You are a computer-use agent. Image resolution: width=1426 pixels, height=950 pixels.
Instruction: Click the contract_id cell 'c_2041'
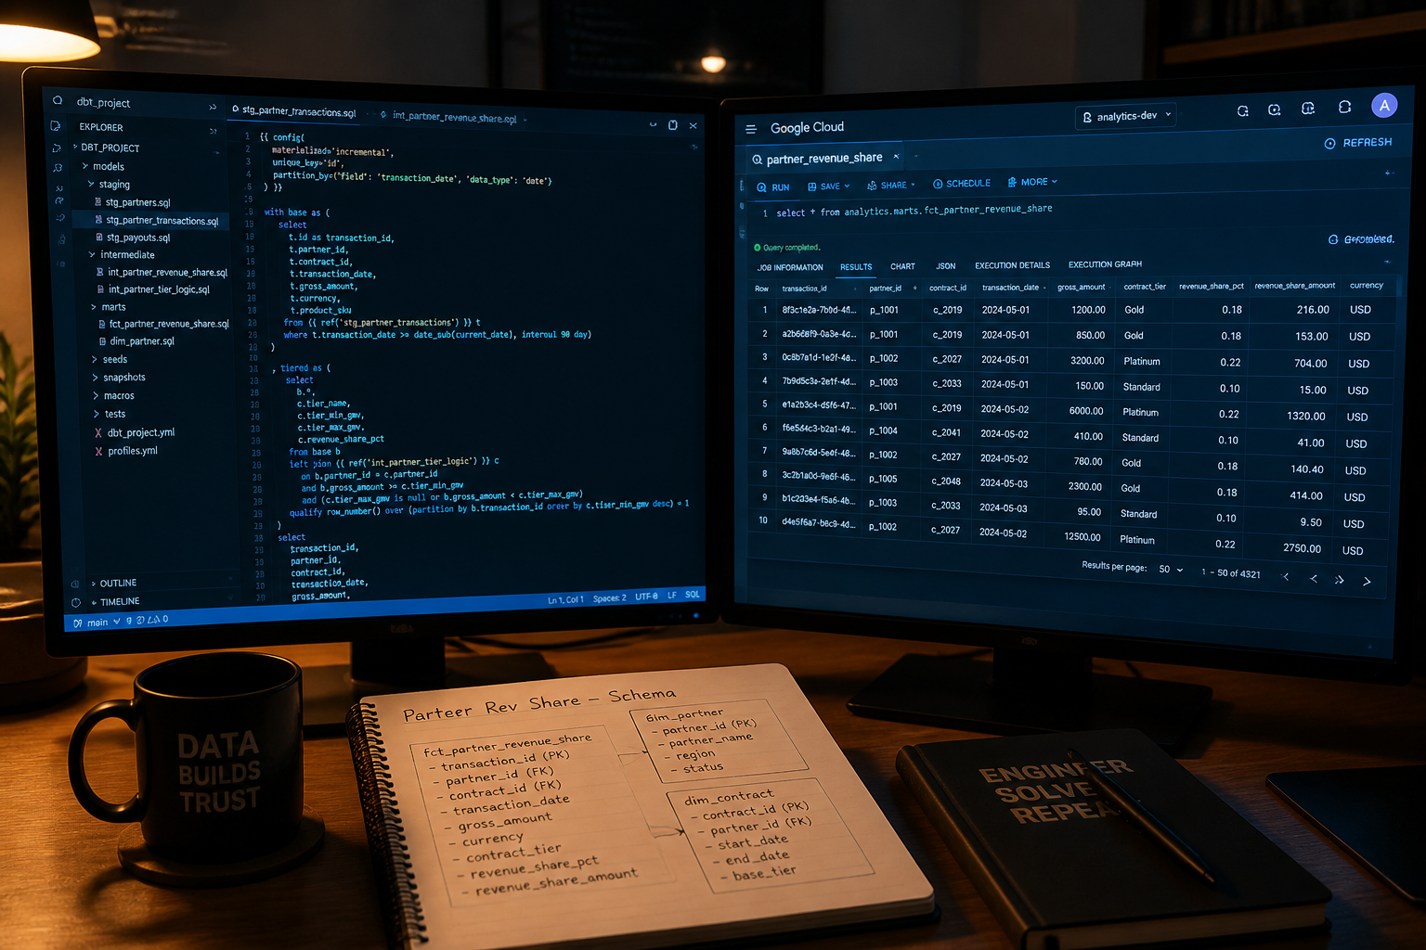click(947, 432)
